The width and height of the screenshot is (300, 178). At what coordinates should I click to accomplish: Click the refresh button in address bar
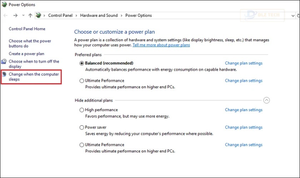click(298, 16)
